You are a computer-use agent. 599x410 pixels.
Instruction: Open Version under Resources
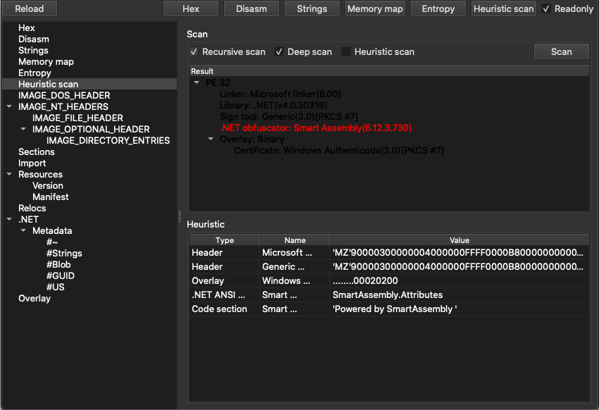tap(48, 185)
